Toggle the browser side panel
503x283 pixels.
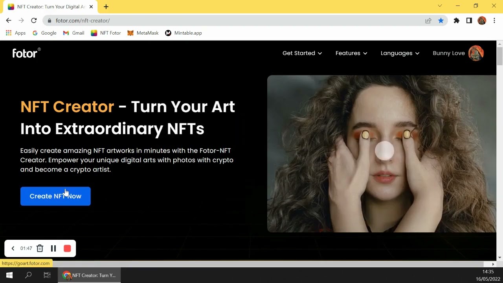(469, 20)
